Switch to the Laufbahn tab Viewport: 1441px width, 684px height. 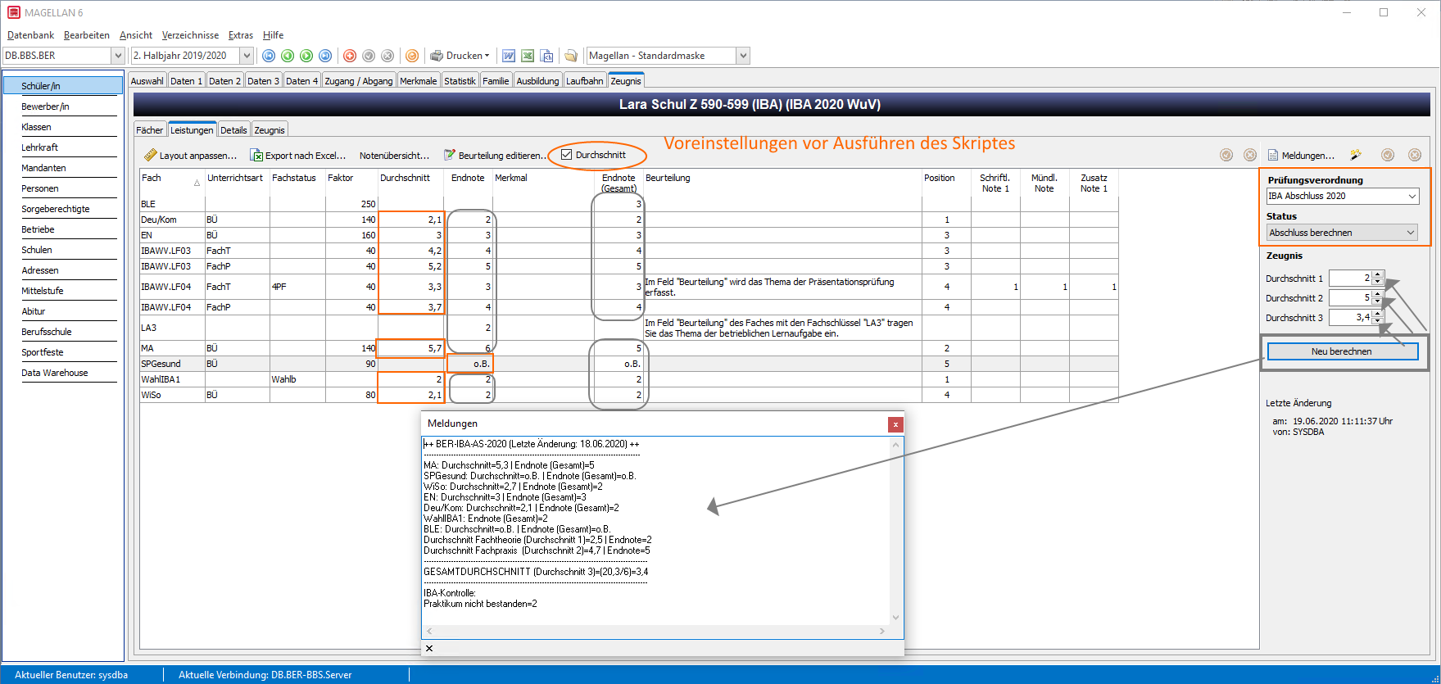pyautogui.click(x=585, y=80)
